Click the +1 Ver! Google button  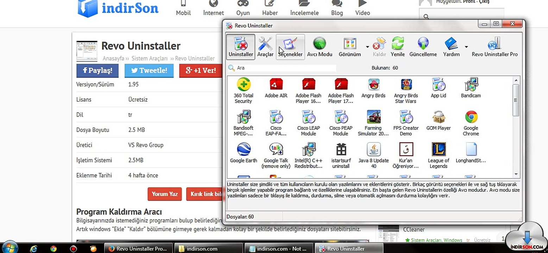pos(201,70)
